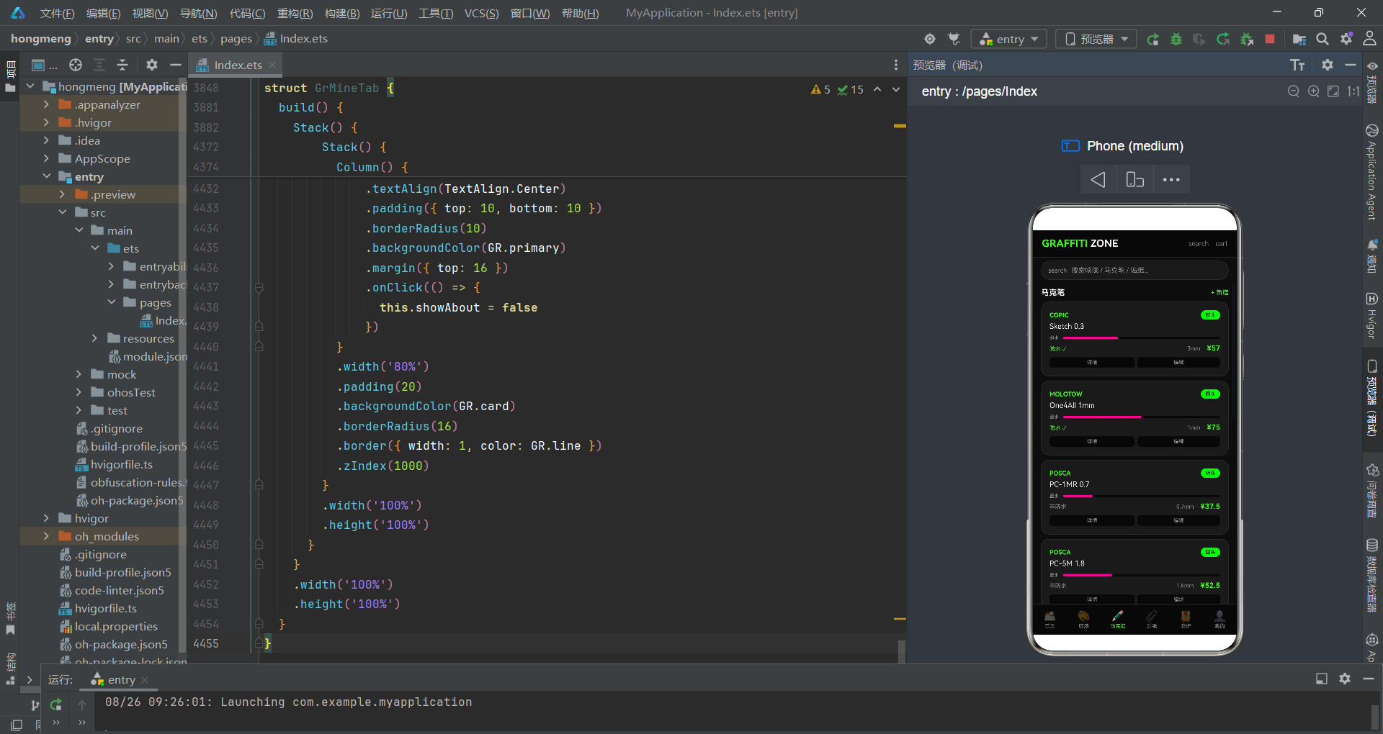The height and width of the screenshot is (734, 1383).
Task: Collapse the entry module folder
Action: point(47,176)
